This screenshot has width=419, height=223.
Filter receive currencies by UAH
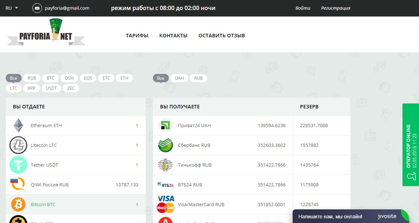[x=179, y=78]
